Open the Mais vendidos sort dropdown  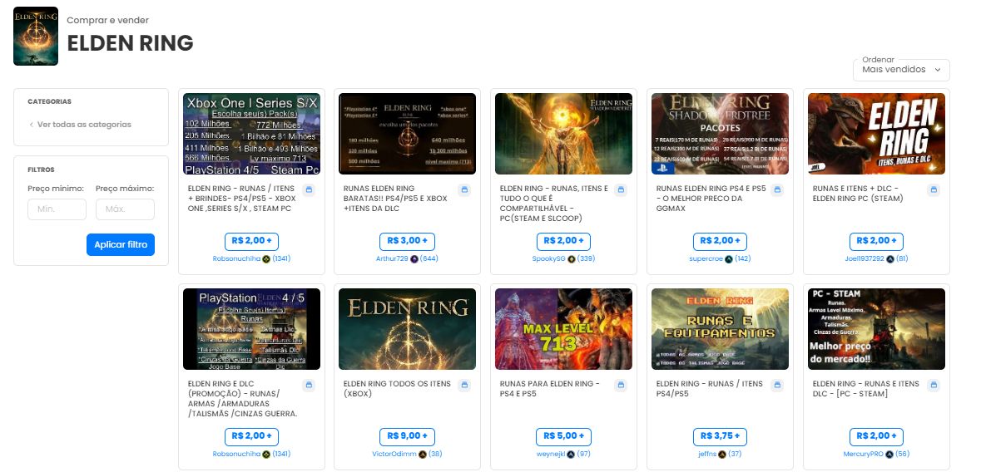point(901,70)
